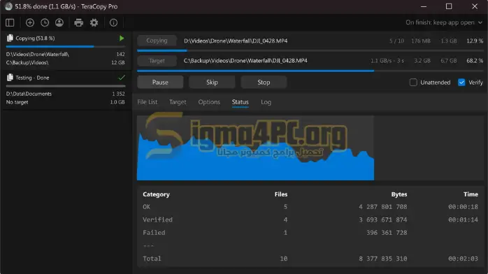Click the Copying source label button
Image resolution: width=488 pixels, height=274 pixels.
(157, 41)
